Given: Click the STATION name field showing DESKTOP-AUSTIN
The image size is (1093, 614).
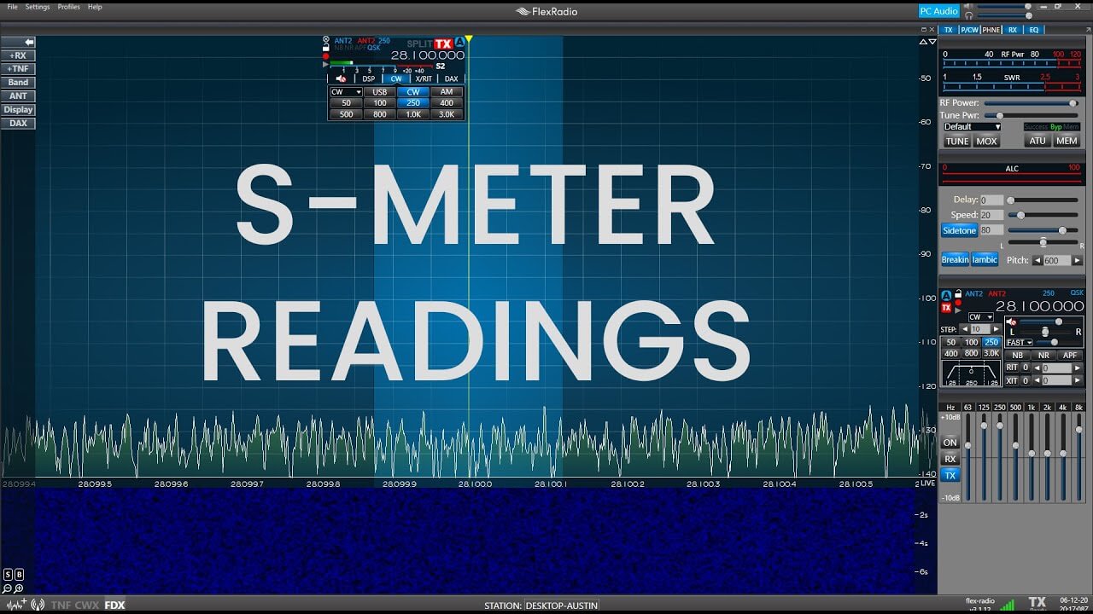Looking at the screenshot, I should point(561,605).
